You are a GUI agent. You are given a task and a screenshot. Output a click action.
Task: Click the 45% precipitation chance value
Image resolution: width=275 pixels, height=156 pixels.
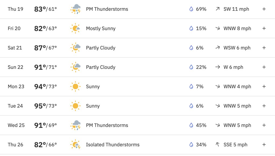[x=201, y=125]
